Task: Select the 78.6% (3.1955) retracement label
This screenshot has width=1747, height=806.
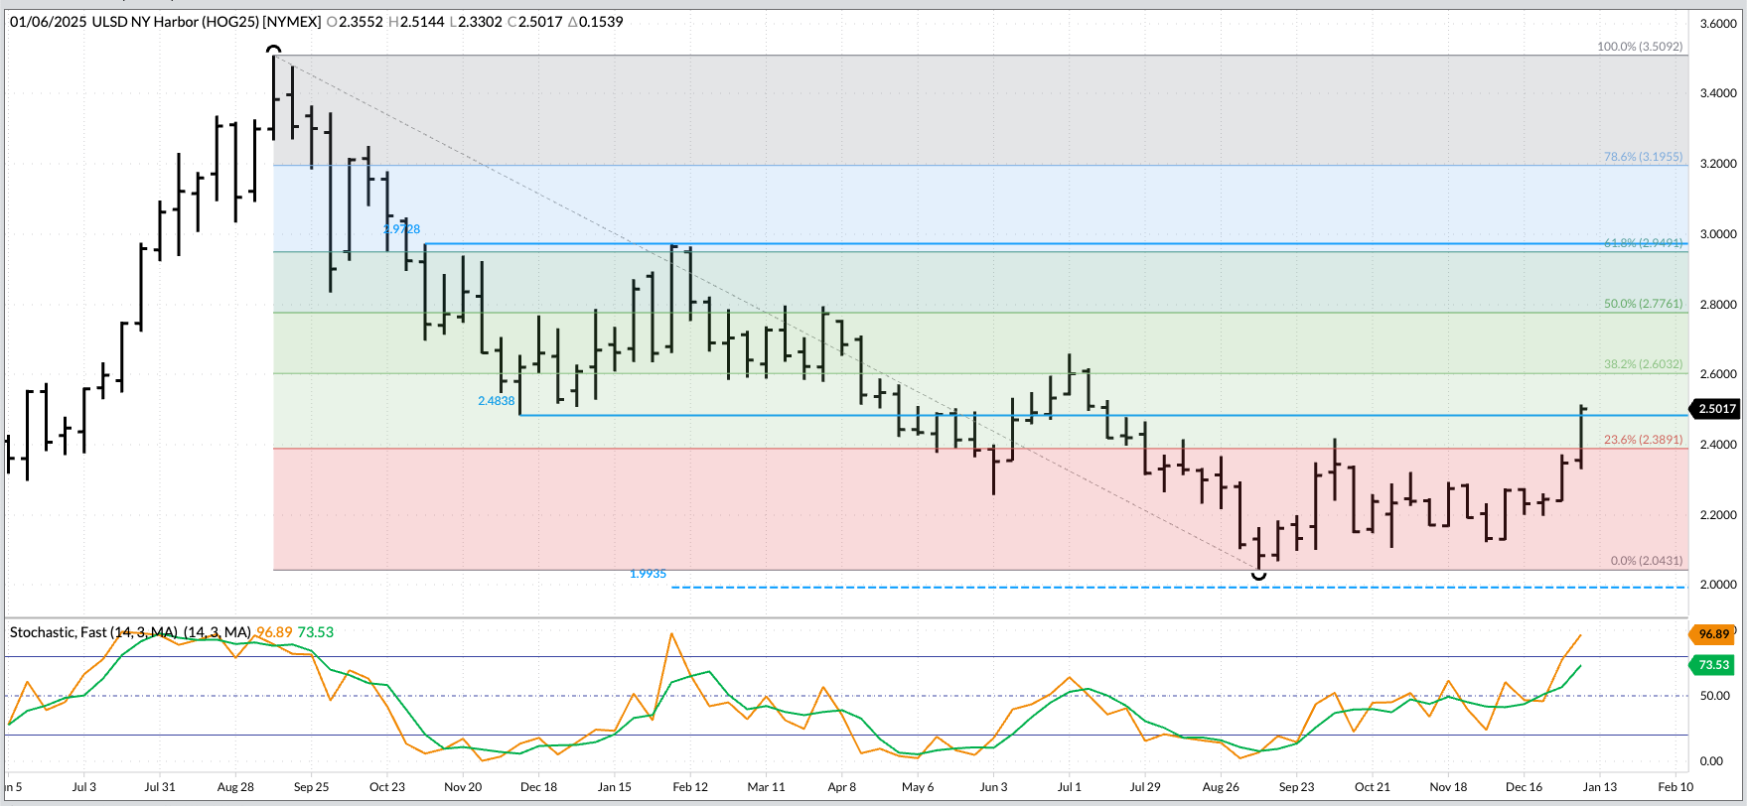Action: point(1643,157)
